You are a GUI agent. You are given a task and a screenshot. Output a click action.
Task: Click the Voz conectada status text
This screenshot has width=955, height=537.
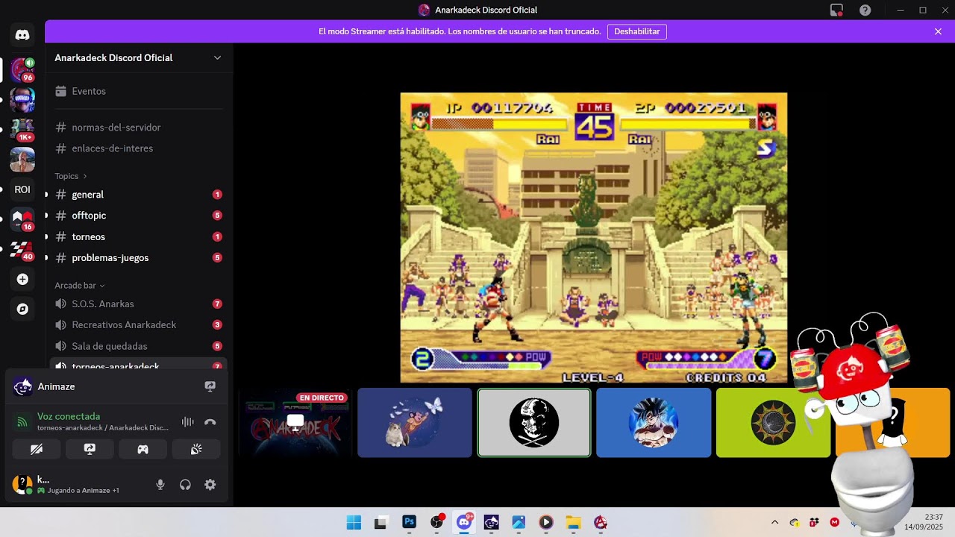[69, 416]
